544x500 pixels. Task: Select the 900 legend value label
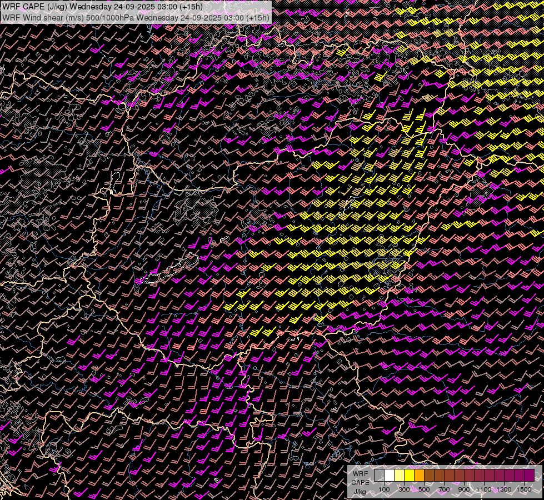(464, 489)
